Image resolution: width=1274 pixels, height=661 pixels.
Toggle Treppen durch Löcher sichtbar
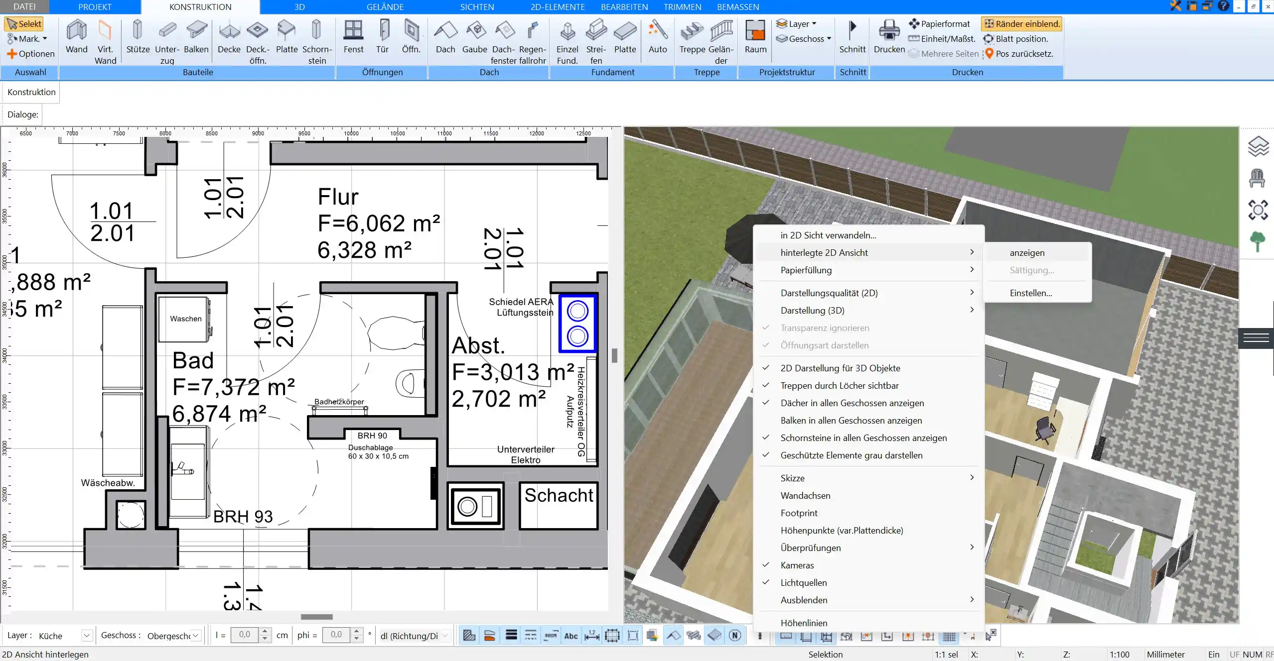click(867, 385)
